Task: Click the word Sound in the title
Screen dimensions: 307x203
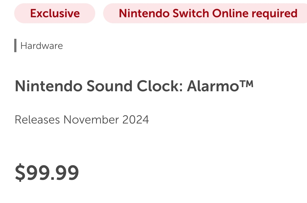Action: click(109, 86)
